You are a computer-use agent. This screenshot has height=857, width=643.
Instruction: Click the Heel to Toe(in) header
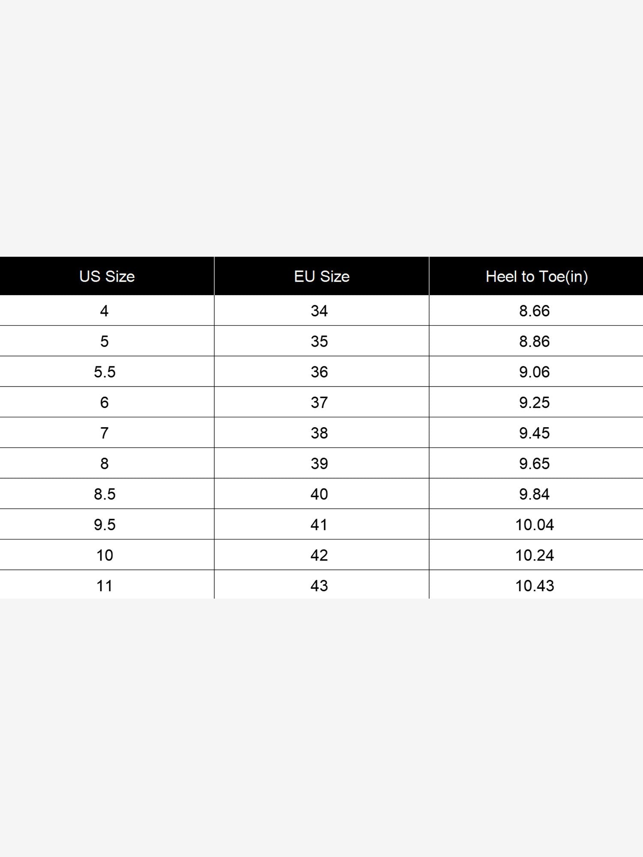536,276
